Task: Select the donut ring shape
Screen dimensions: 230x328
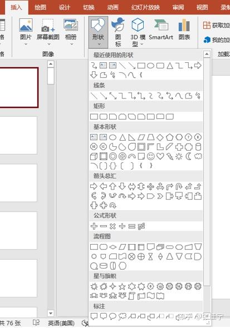Action: (x=112, y=156)
